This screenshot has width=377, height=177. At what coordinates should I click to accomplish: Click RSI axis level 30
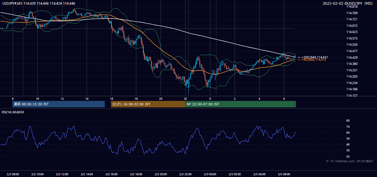coord(348,150)
